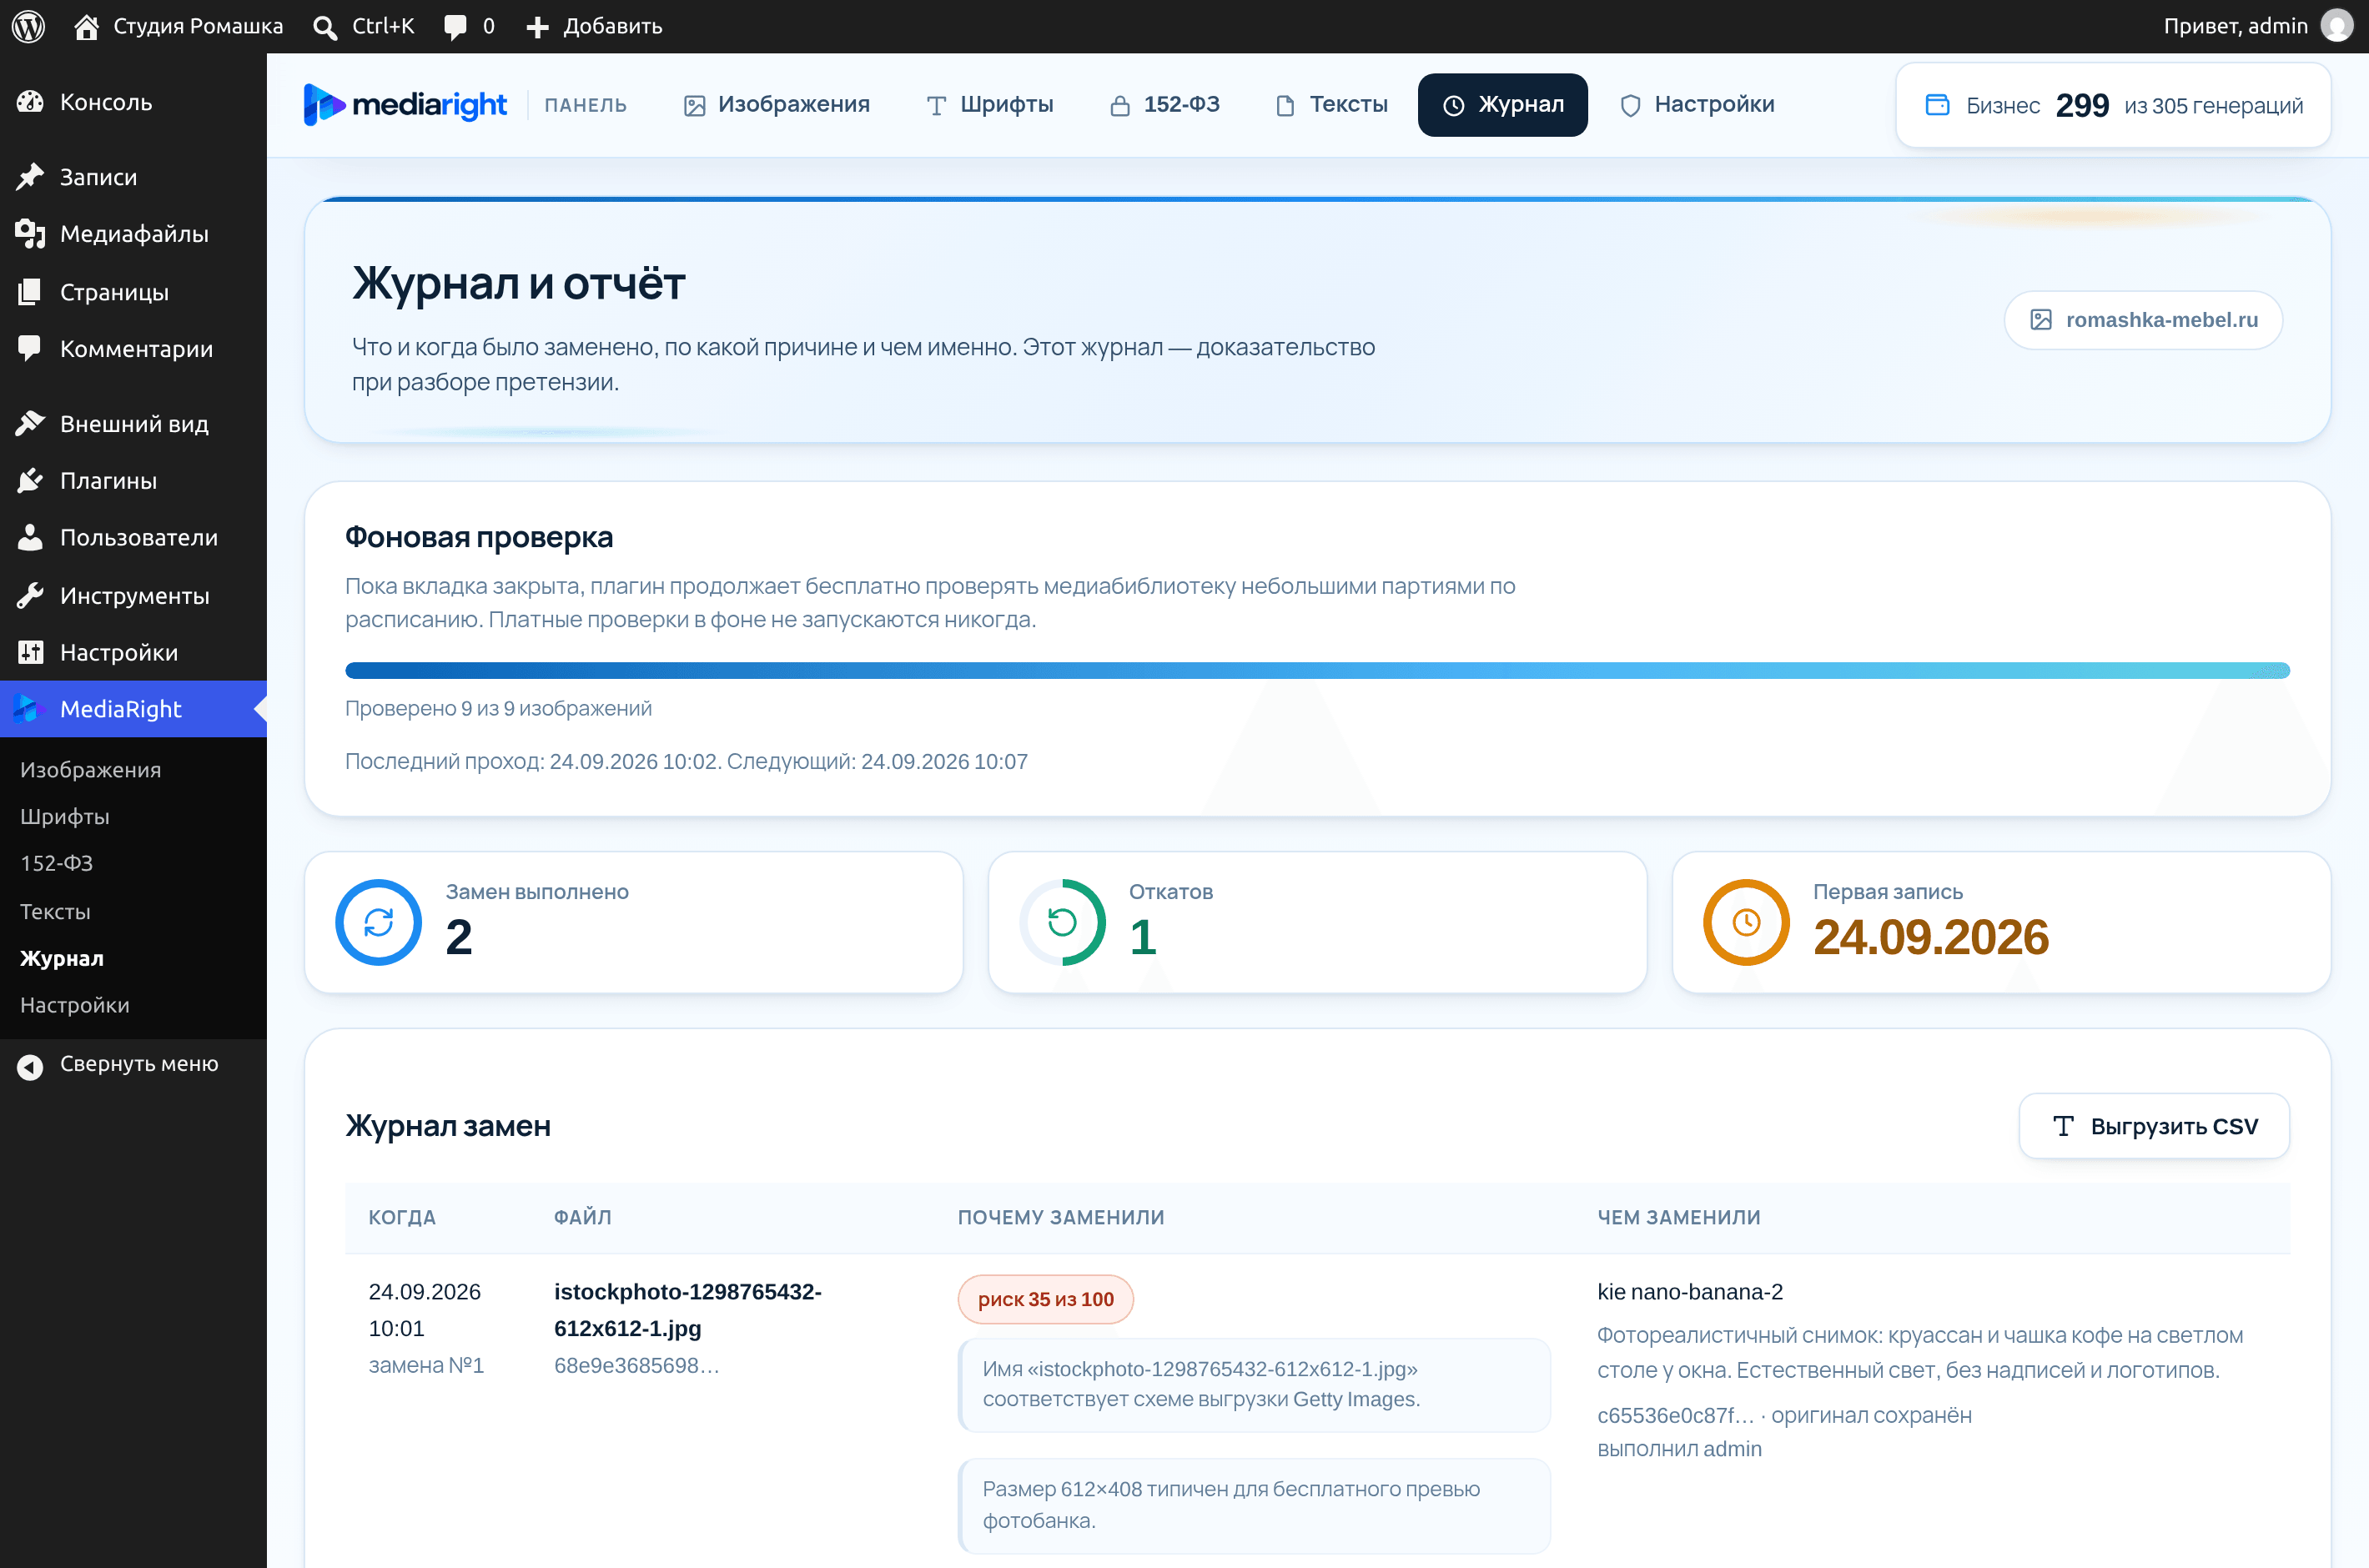The width and height of the screenshot is (2369, 1568).
Task: Switch to the Шрифты tab
Action: 989,104
